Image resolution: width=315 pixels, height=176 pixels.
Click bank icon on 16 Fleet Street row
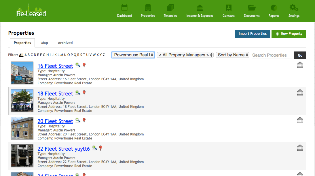click(x=300, y=65)
